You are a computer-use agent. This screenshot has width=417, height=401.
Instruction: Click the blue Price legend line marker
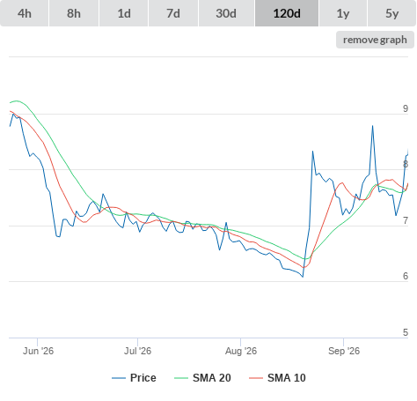(119, 378)
